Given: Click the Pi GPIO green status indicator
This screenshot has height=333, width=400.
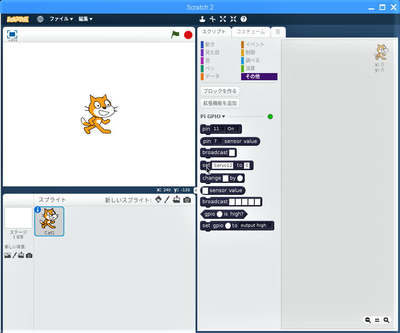Looking at the screenshot, I should [270, 117].
